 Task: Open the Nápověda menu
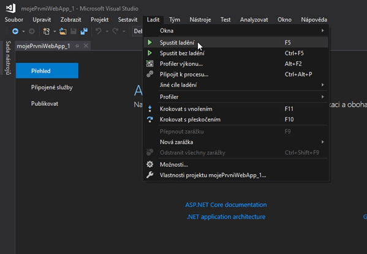point(314,20)
